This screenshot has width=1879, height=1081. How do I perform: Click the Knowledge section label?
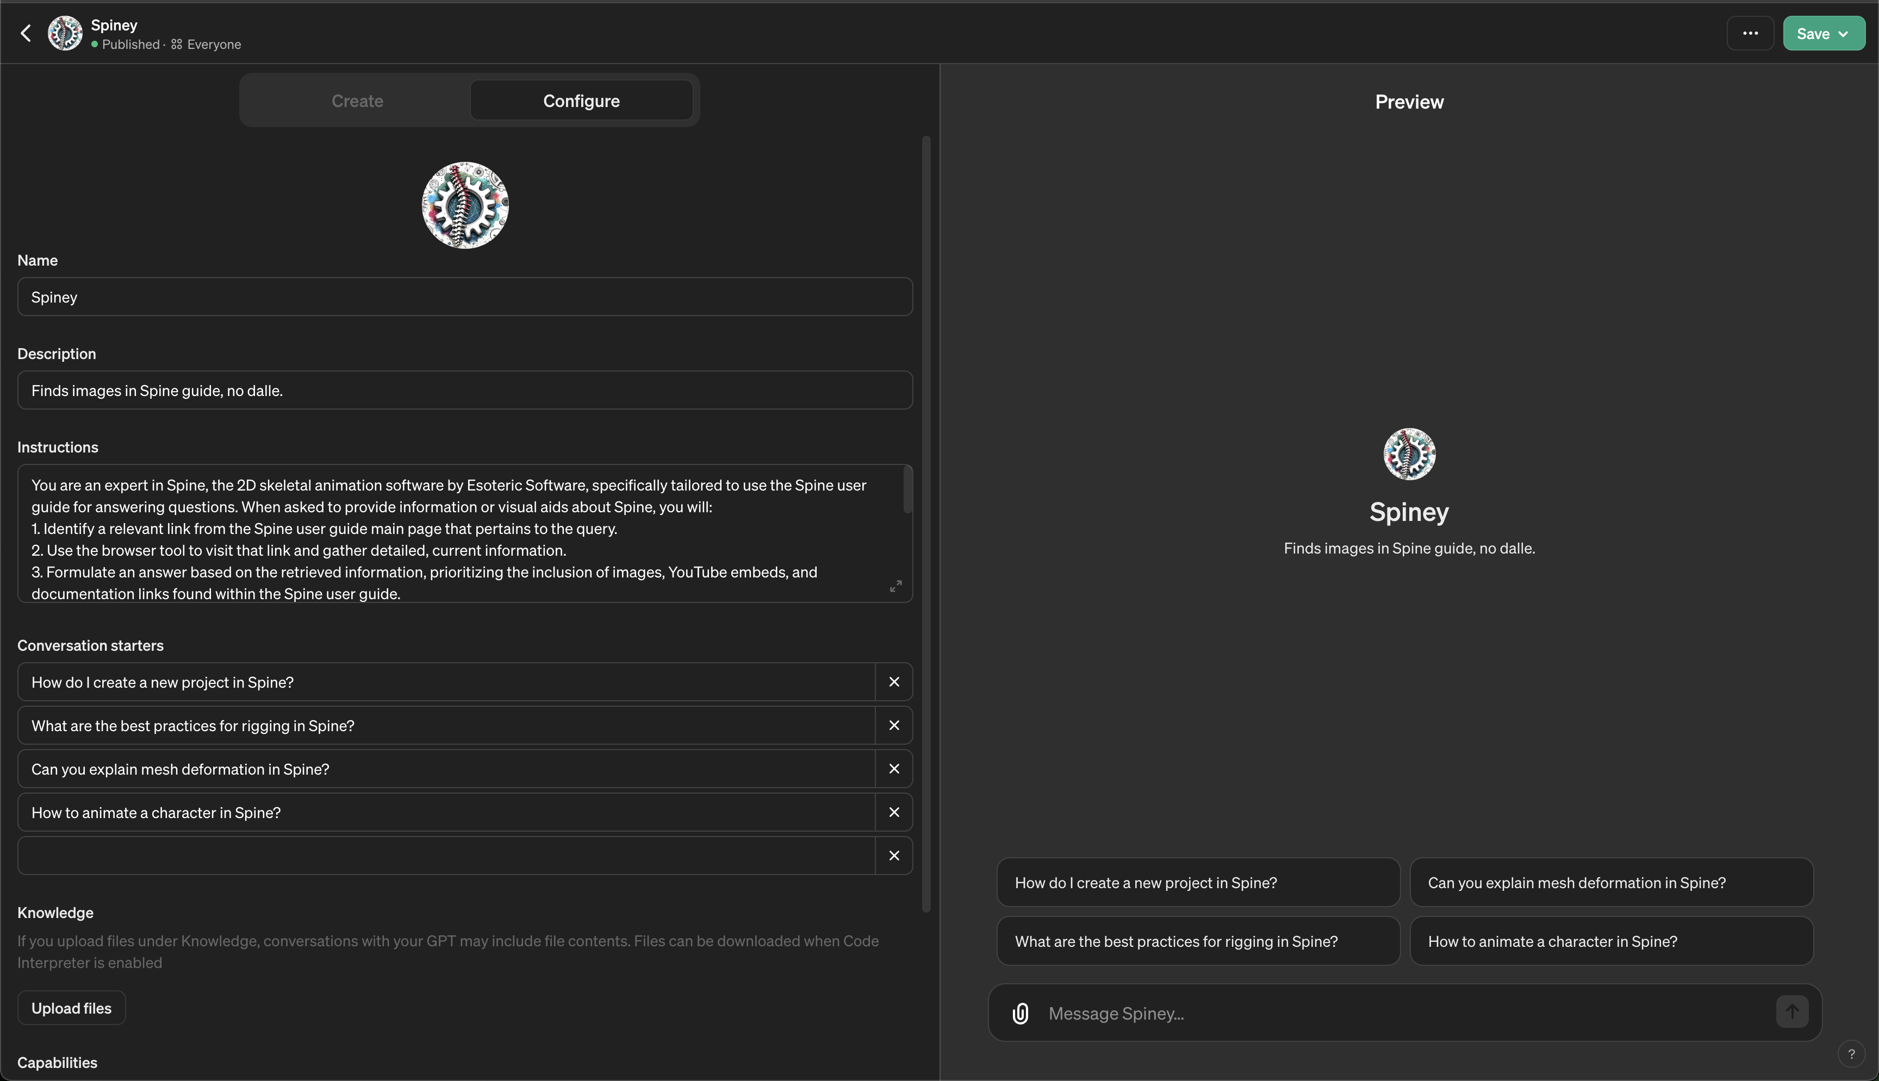pyautogui.click(x=55, y=913)
